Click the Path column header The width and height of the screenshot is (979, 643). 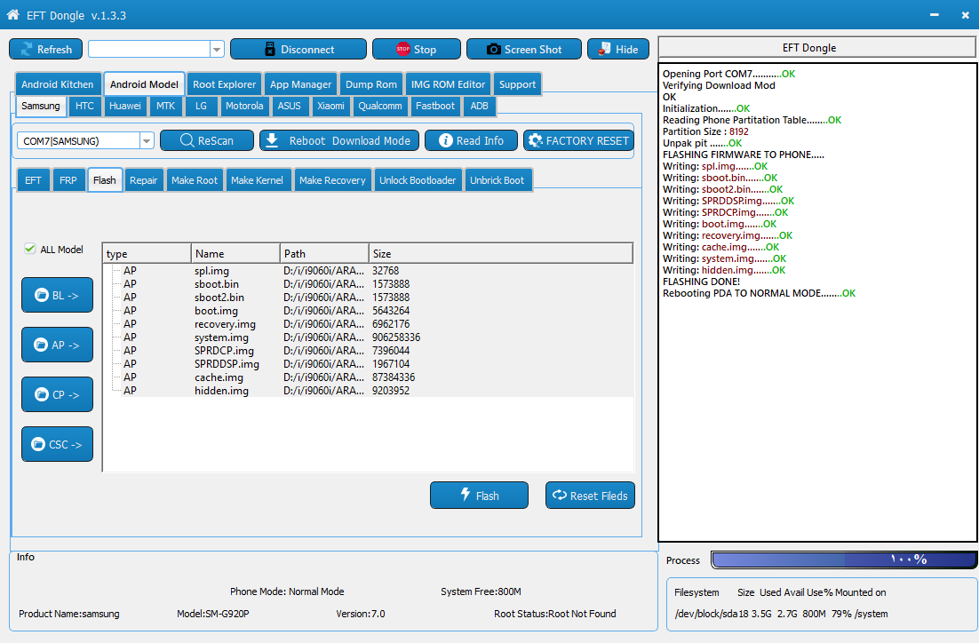[324, 253]
